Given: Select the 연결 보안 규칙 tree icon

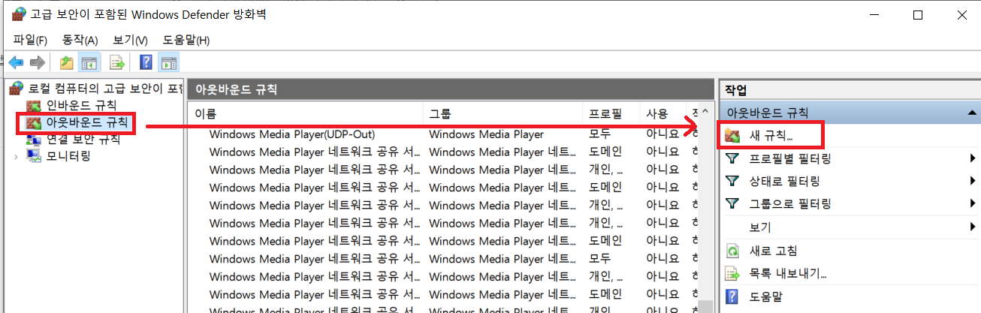Looking at the screenshot, I should [x=34, y=140].
